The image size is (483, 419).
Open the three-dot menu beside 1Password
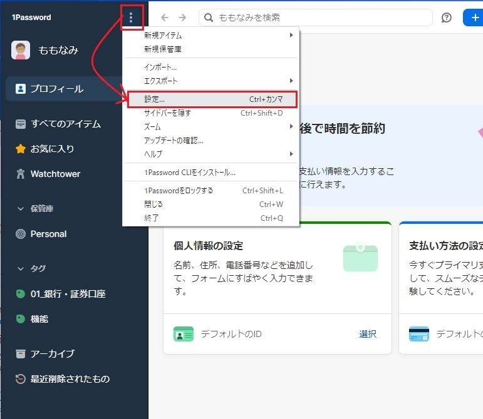(x=131, y=18)
